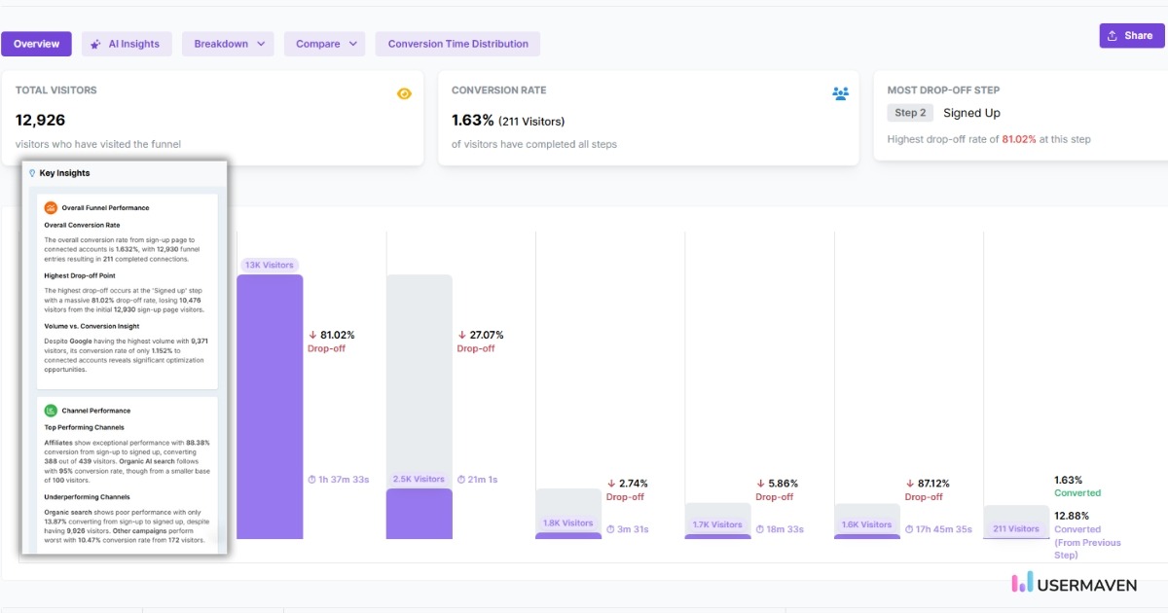Open the Breakdown dropdown
Image resolution: width=1168 pixels, height=613 pixels.
227,43
